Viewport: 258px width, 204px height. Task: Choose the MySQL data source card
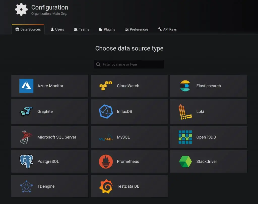click(x=129, y=137)
